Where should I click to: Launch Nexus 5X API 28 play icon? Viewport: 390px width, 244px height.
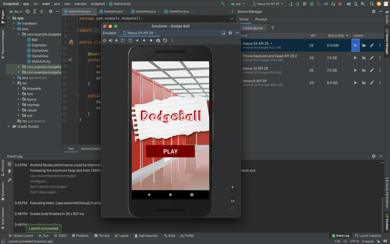(x=355, y=45)
